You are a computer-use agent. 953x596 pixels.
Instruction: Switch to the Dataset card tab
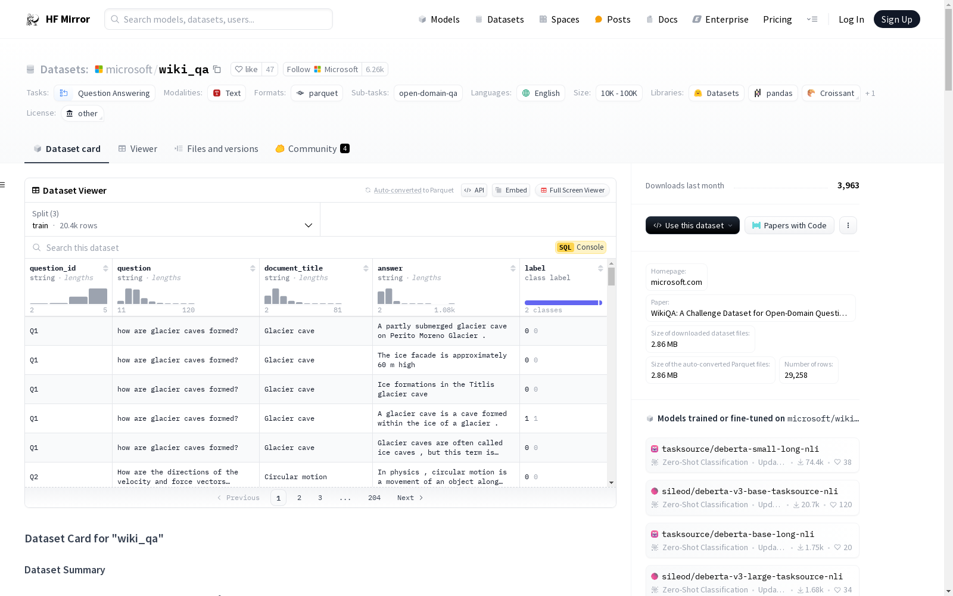[x=67, y=149]
